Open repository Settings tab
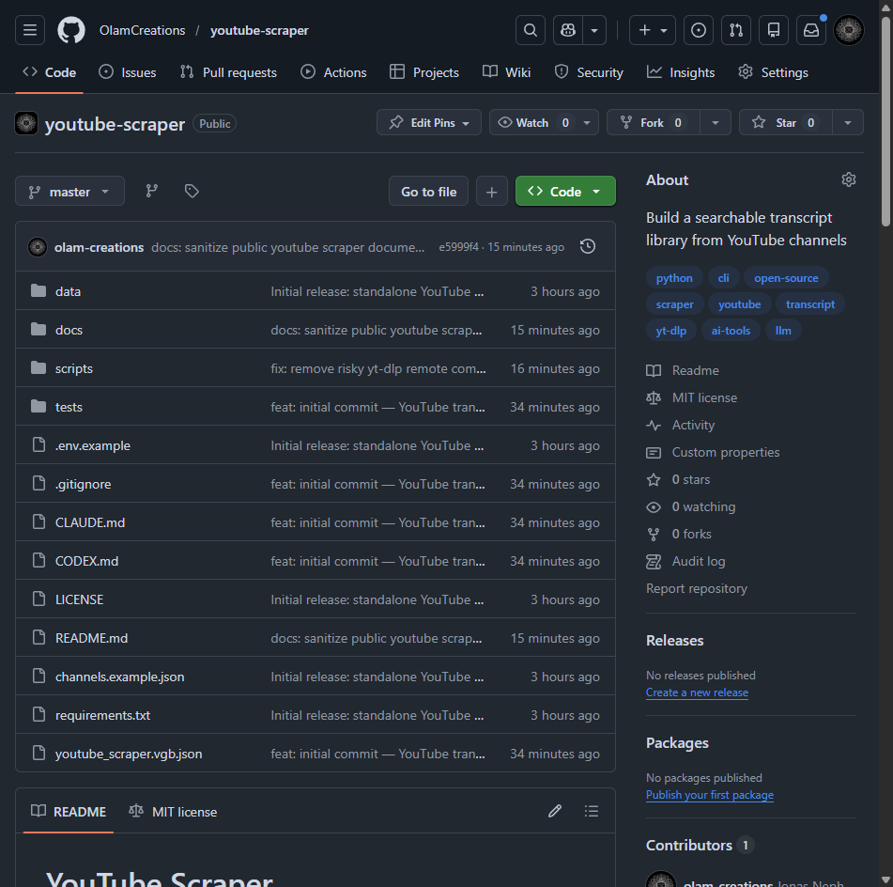Screen dimensions: 893x887 pyautogui.click(x=774, y=72)
